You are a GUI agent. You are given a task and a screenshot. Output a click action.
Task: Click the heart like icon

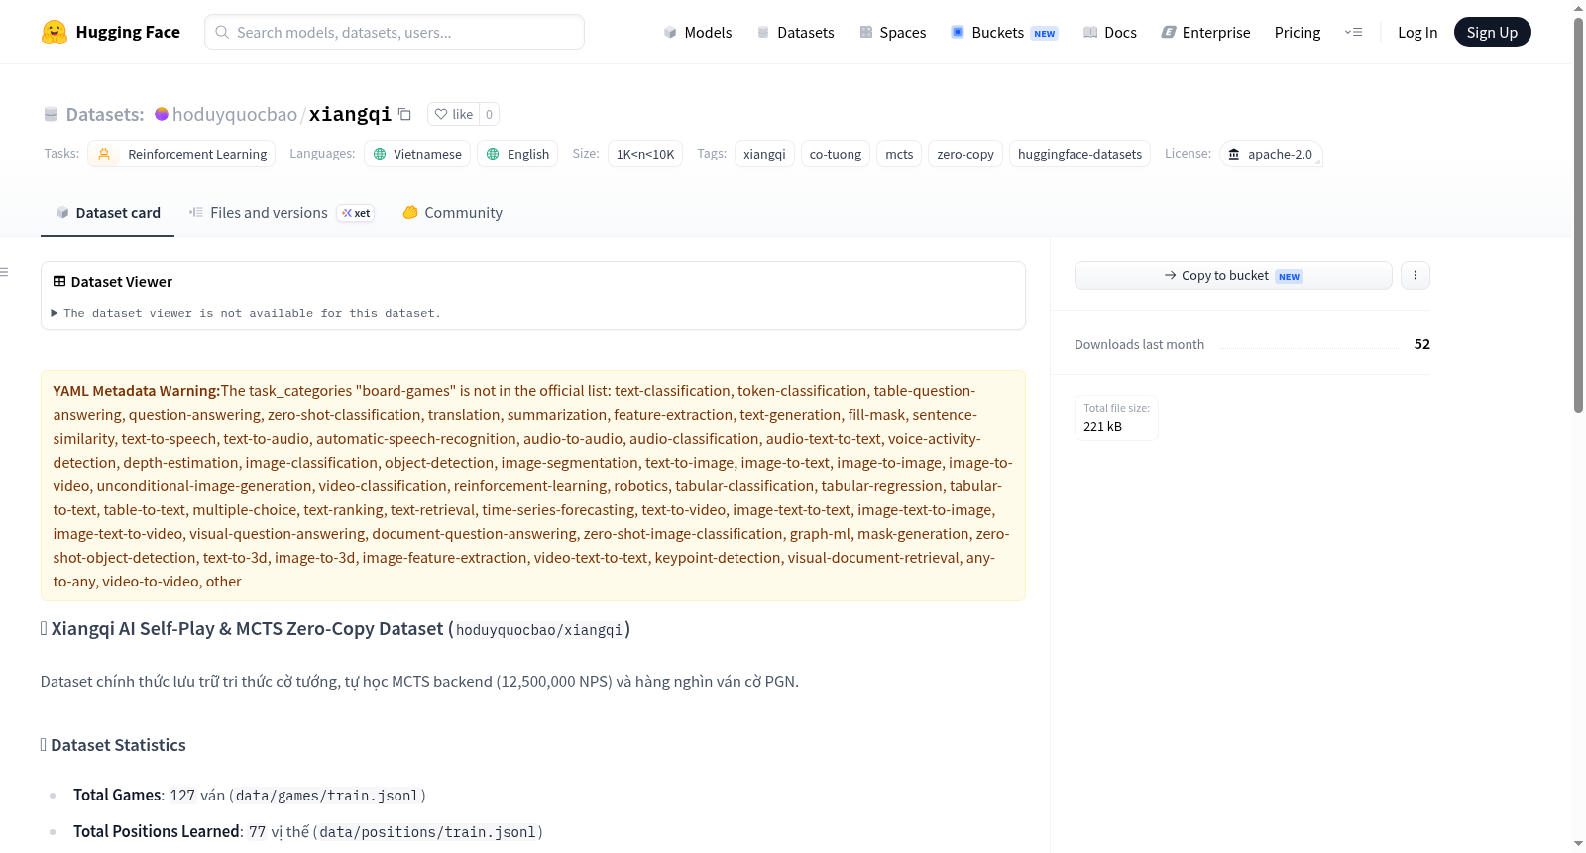[x=441, y=114]
